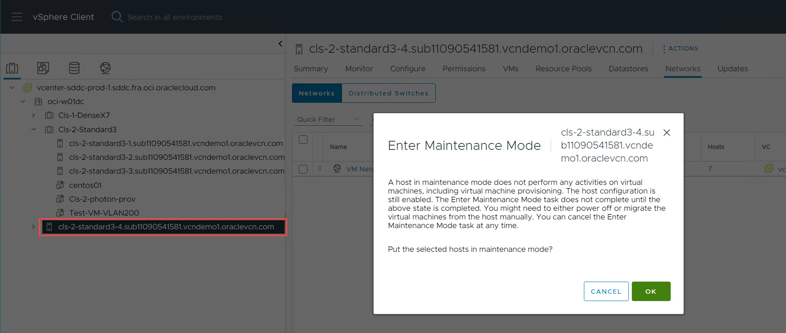
Task: Click the Cls-1-DenseX7 cluster icon
Action: [49, 115]
